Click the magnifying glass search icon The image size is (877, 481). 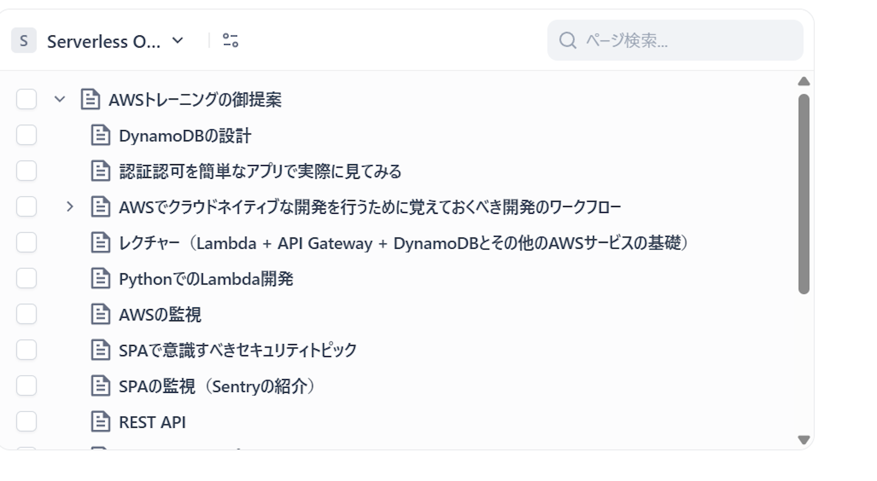567,41
